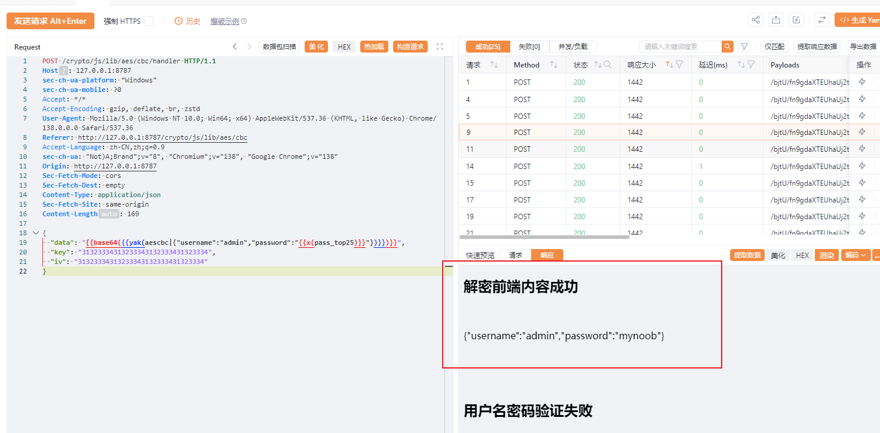Click the orange search magnifier button

(728, 47)
